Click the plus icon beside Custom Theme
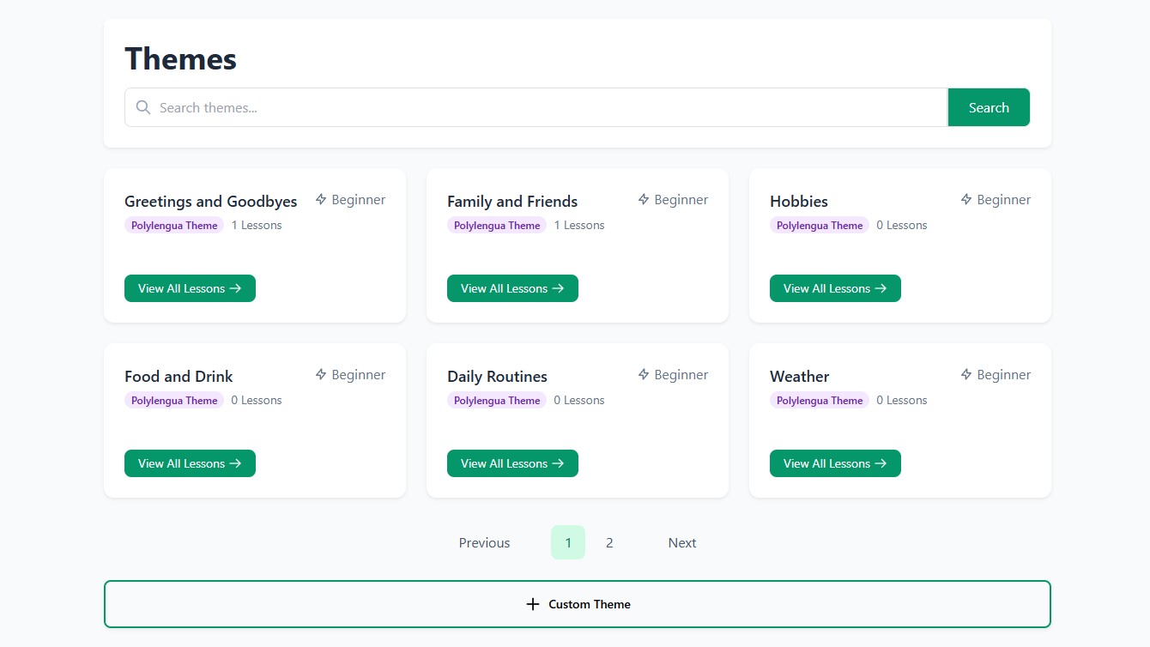 coord(533,604)
